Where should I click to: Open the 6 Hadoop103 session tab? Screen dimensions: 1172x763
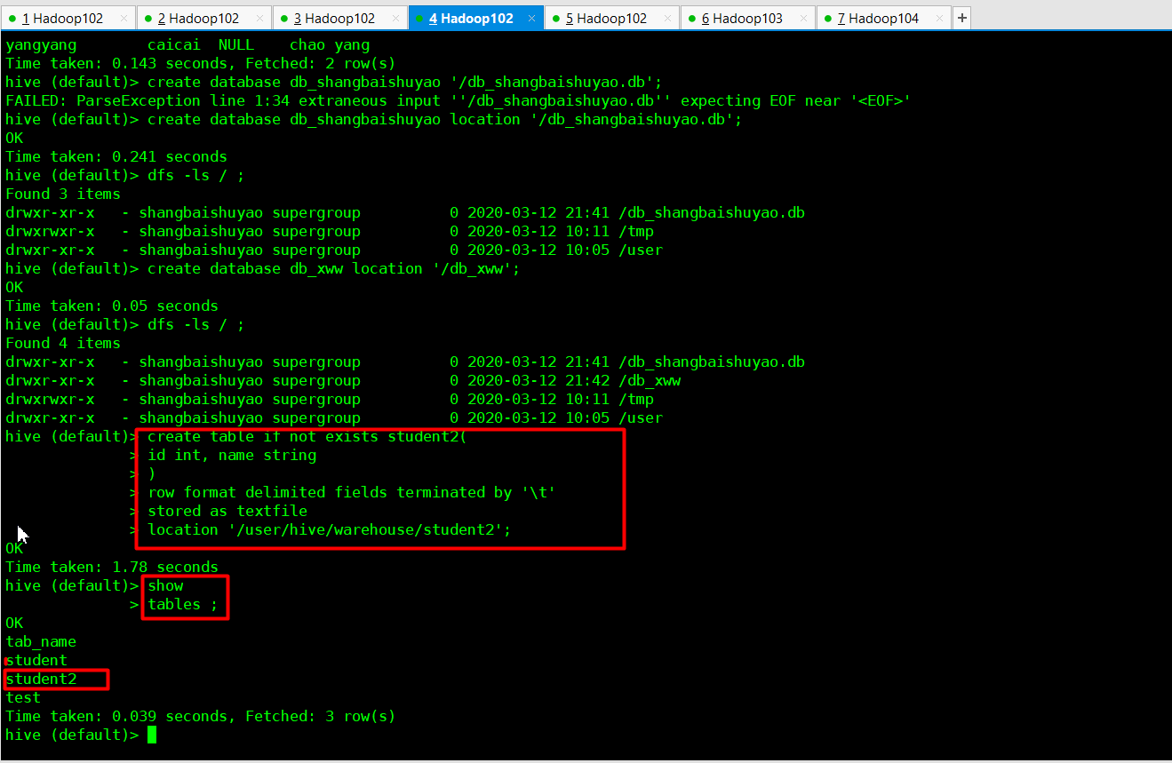click(747, 18)
